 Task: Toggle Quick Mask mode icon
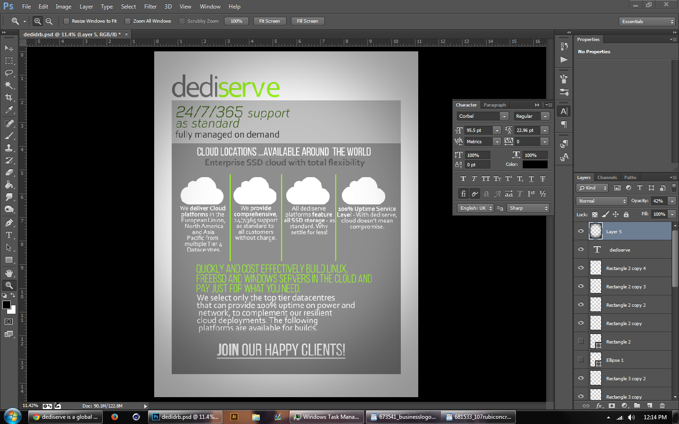point(9,322)
